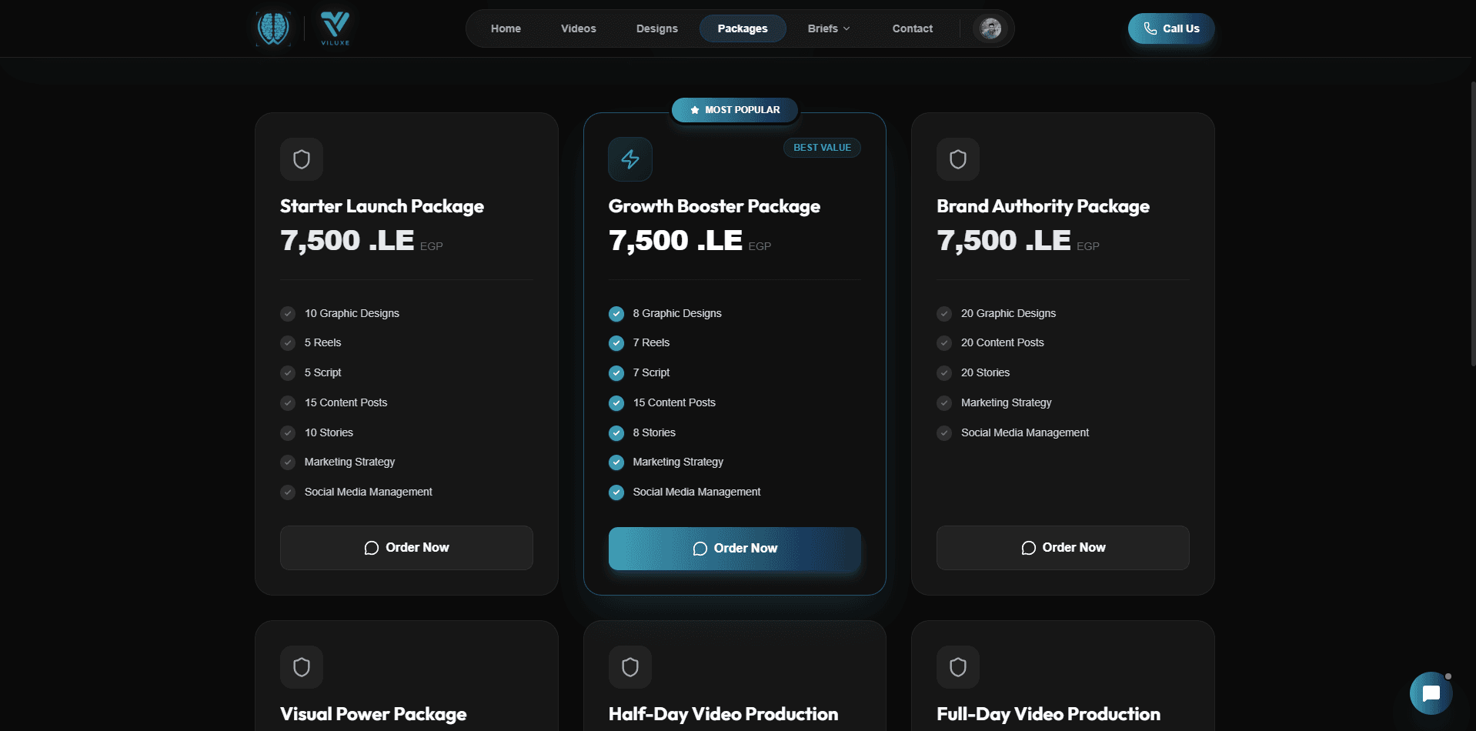This screenshot has height=731, width=1476.
Task: Click the Brand Authority 7,500 .LE price
Action: tap(1003, 241)
